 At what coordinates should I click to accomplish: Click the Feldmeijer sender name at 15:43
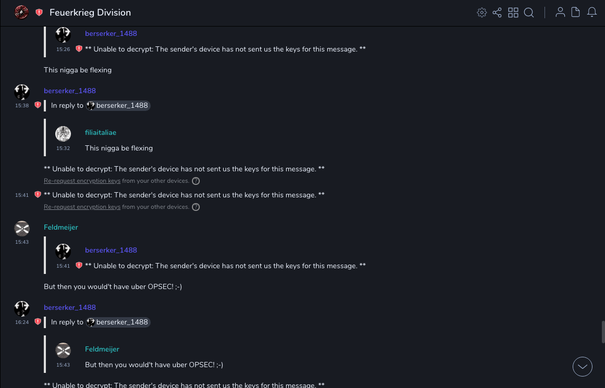point(61,228)
